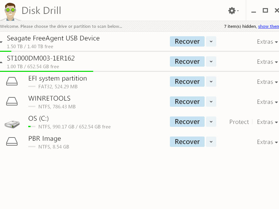Open Extras for Seagate FreeAgent USB Device
Screen dimensions: 279x209
click(x=267, y=41)
